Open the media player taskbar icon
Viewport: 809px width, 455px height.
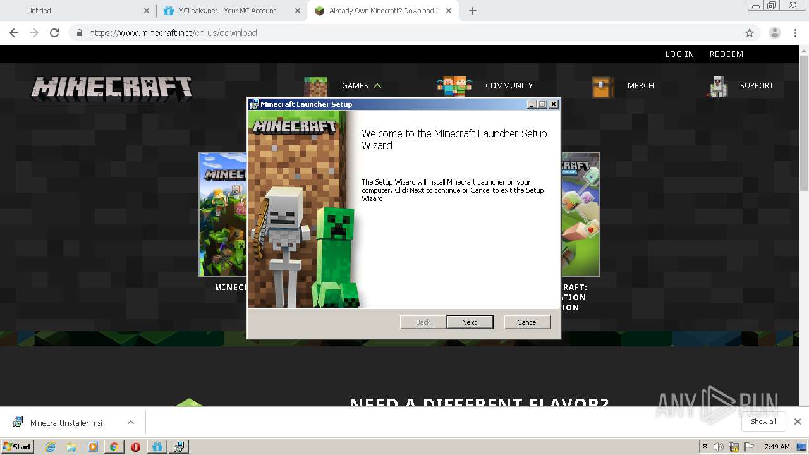[93, 447]
